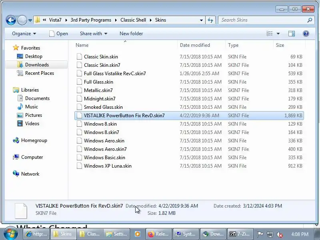Sort by the Name column header
The height and width of the screenshot is (240, 320).
tap(125, 45)
